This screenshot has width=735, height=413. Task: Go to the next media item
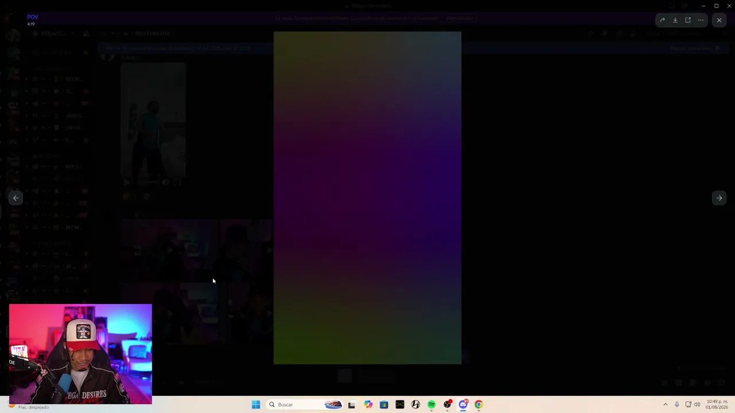[719, 198]
